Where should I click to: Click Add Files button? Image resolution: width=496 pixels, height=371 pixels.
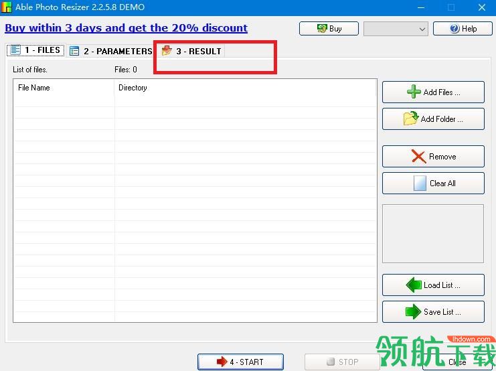[x=433, y=92]
